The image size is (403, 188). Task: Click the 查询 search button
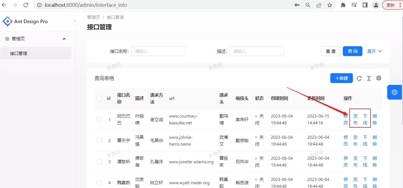coord(353,51)
